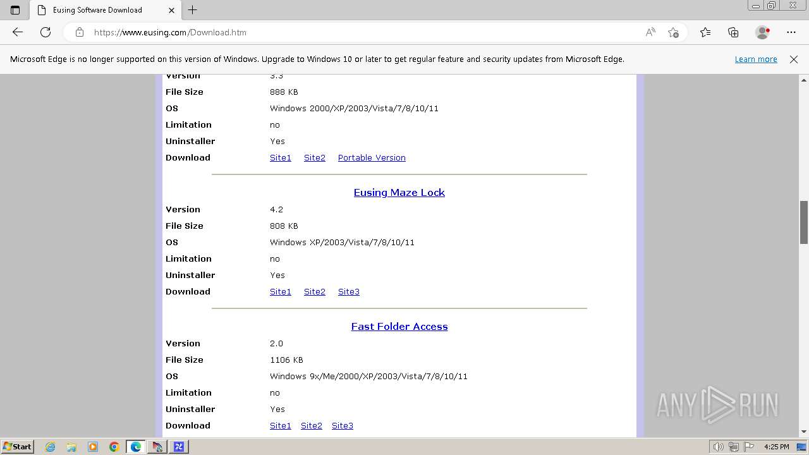
Task: Launch Internet Explorer from taskbar
Action: (51, 447)
